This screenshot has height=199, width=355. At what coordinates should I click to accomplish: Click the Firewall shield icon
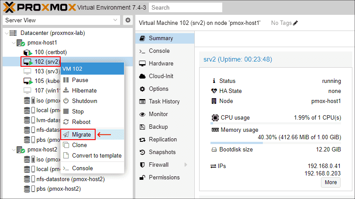[x=142, y=165]
